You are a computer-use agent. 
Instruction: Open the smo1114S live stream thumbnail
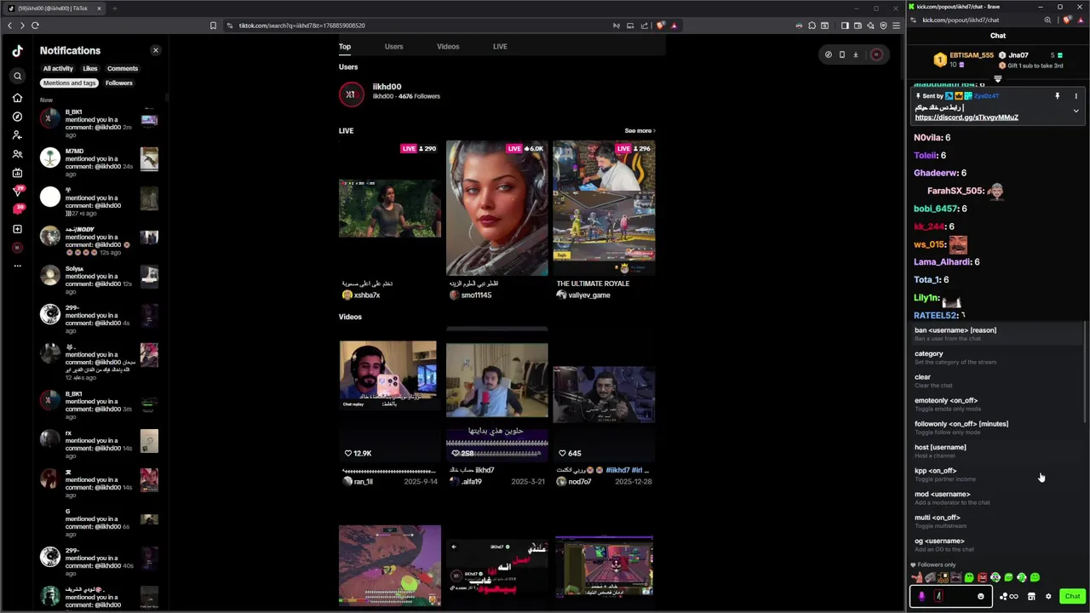(497, 208)
